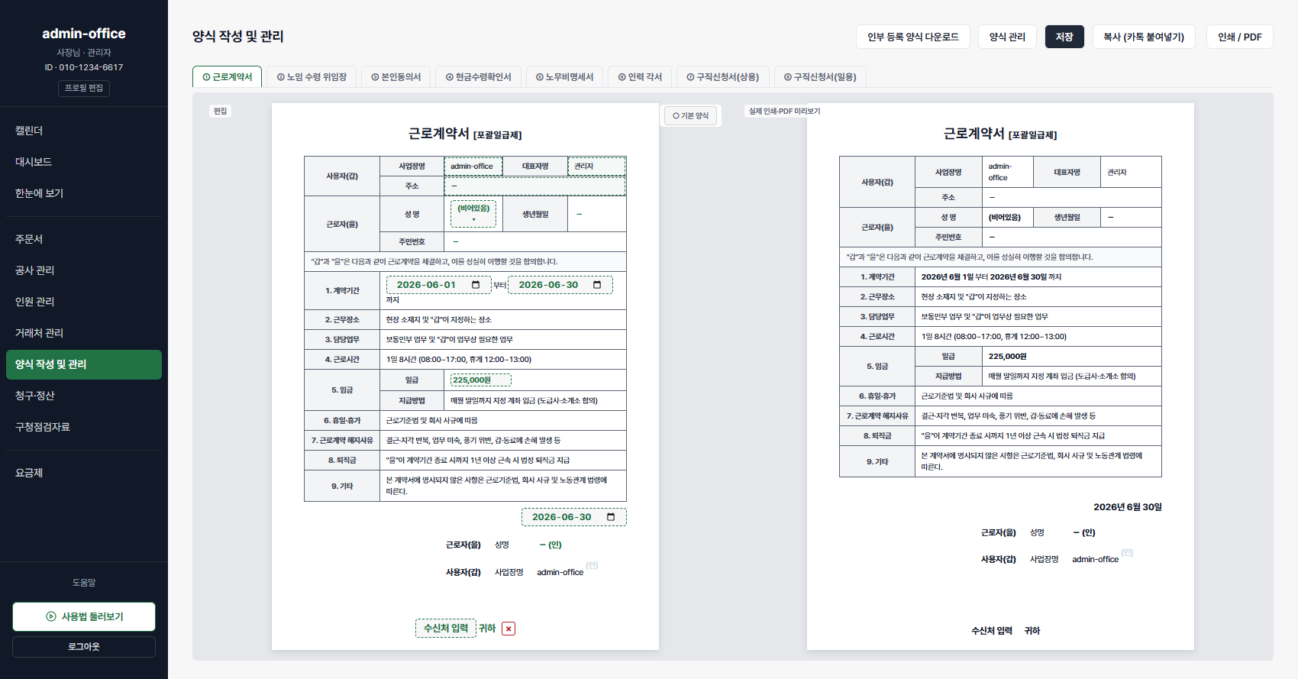This screenshot has width=1298, height=679.
Task: Expand the 성명 (비어있음) dropdown
Action: click(x=473, y=214)
